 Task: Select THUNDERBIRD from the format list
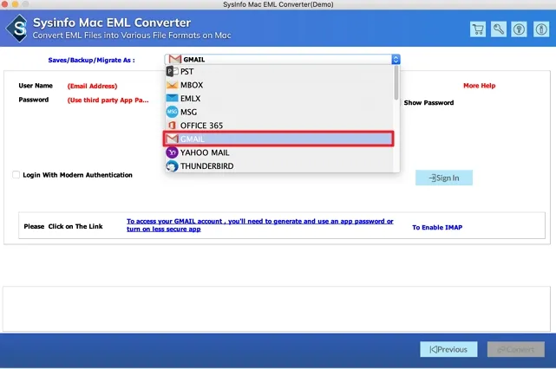[279, 166]
